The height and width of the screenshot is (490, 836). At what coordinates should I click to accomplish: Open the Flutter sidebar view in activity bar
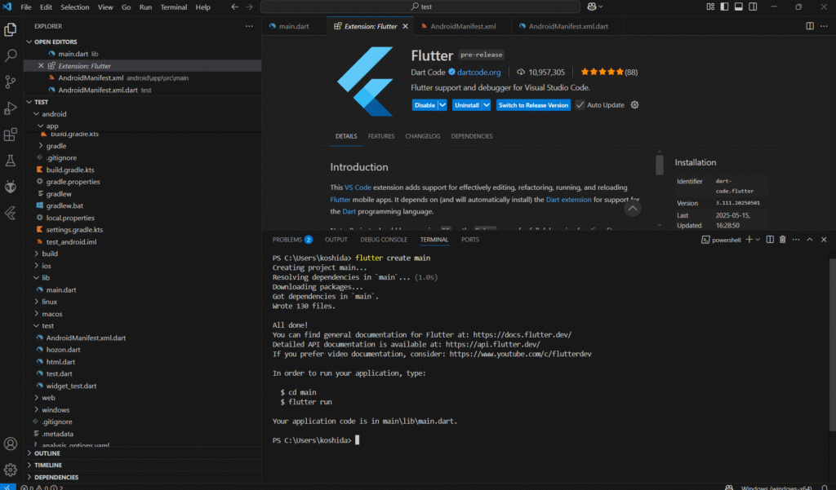[x=10, y=213]
